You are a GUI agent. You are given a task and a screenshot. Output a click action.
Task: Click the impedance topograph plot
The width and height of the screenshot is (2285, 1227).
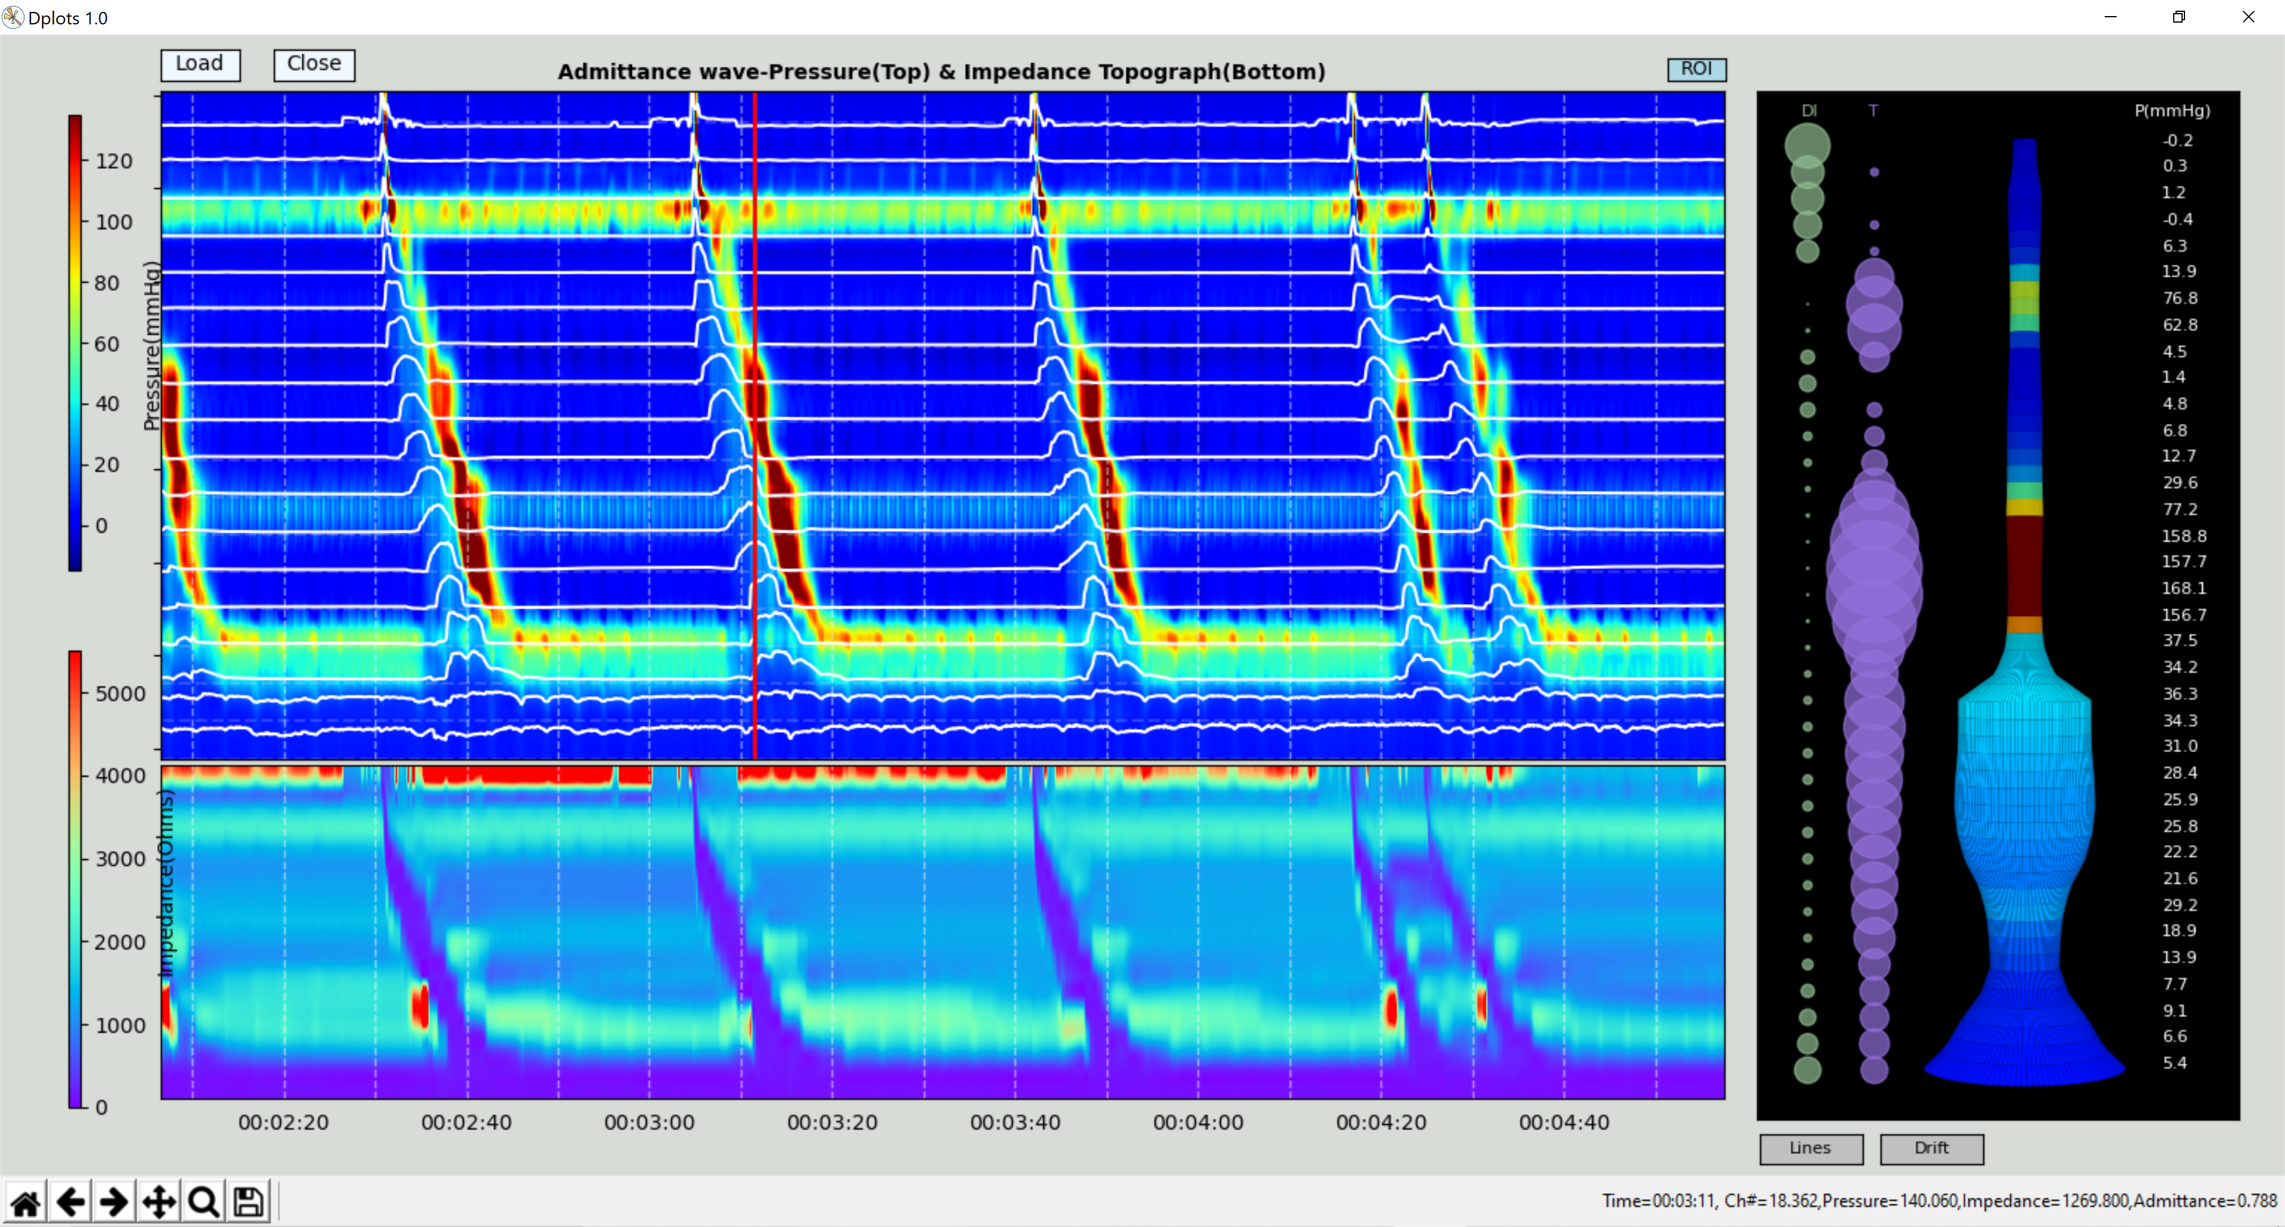pos(943,932)
